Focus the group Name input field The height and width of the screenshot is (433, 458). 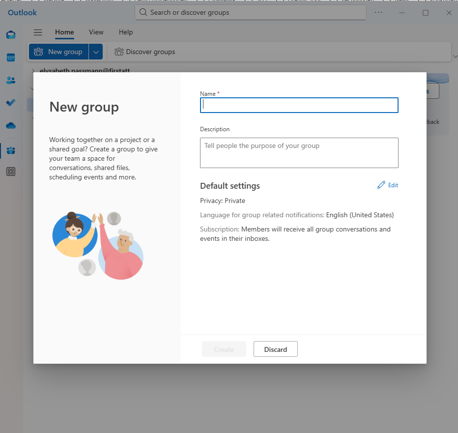coord(299,106)
